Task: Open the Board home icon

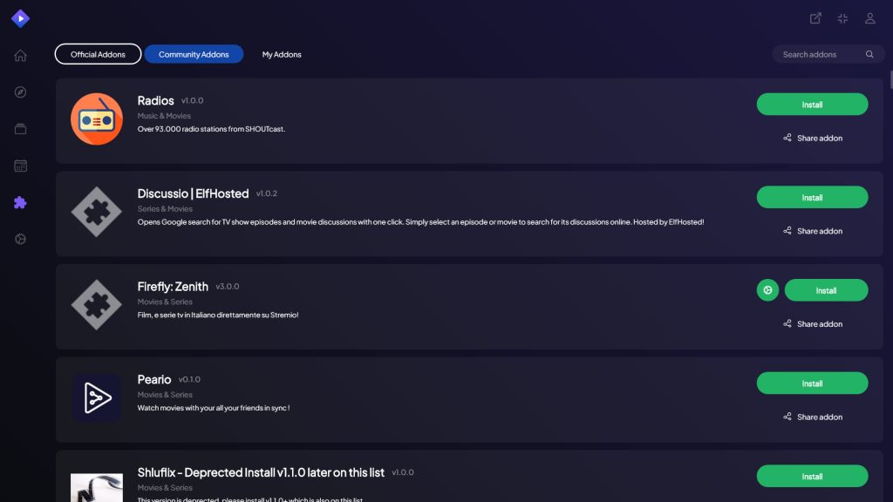Action: 21,55
